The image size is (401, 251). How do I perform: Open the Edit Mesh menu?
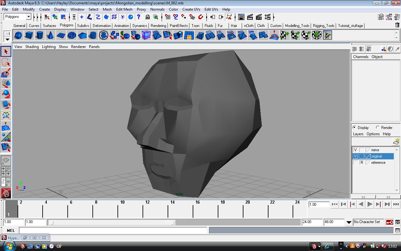(124, 9)
